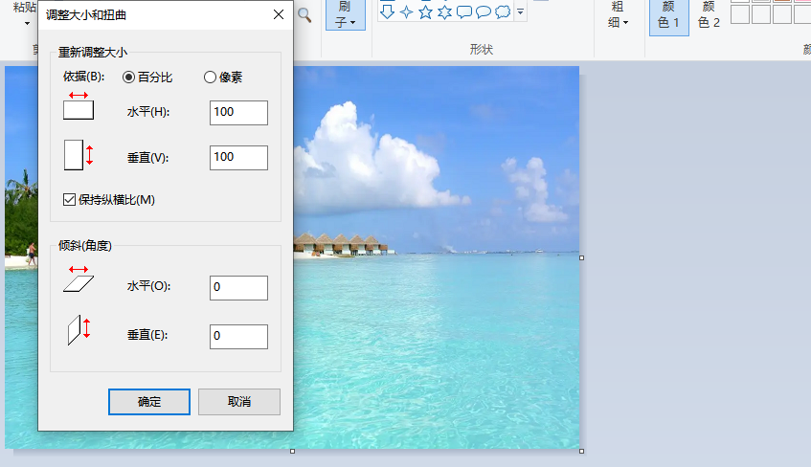Confirm resize with the 确定 button

tap(149, 402)
